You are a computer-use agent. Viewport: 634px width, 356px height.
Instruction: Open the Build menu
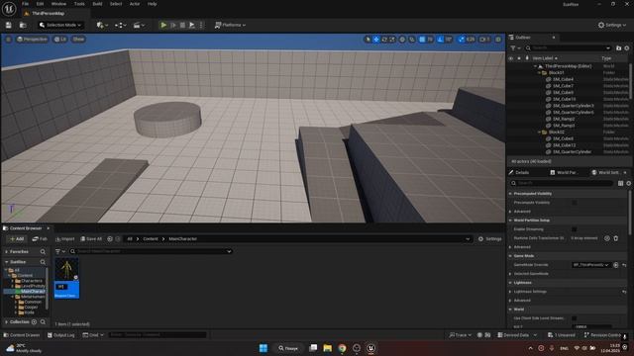click(97, 4)
